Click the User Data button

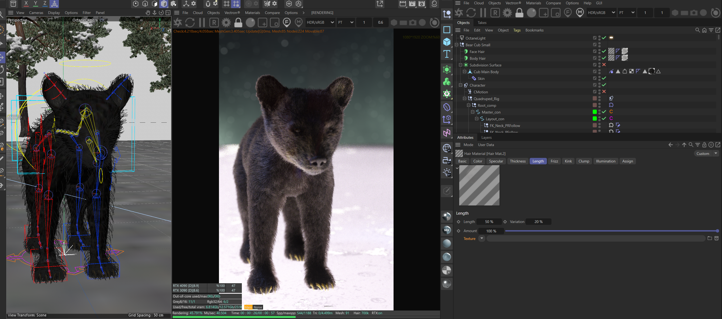pos(486,145)
